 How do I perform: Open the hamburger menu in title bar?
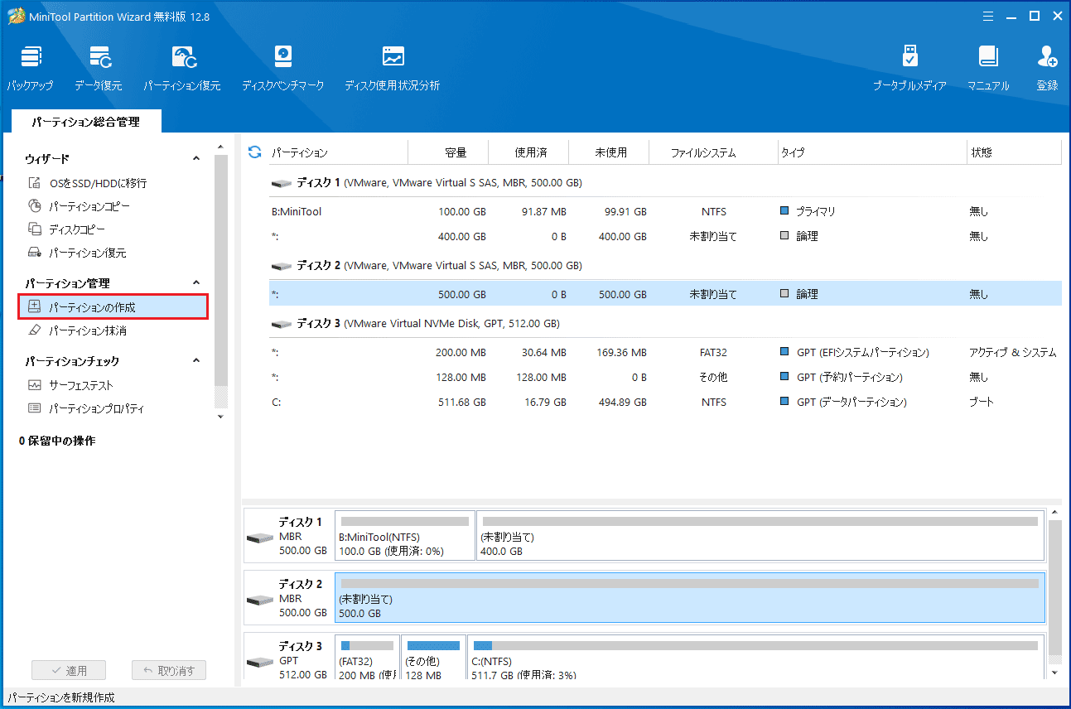coord(987,16)
